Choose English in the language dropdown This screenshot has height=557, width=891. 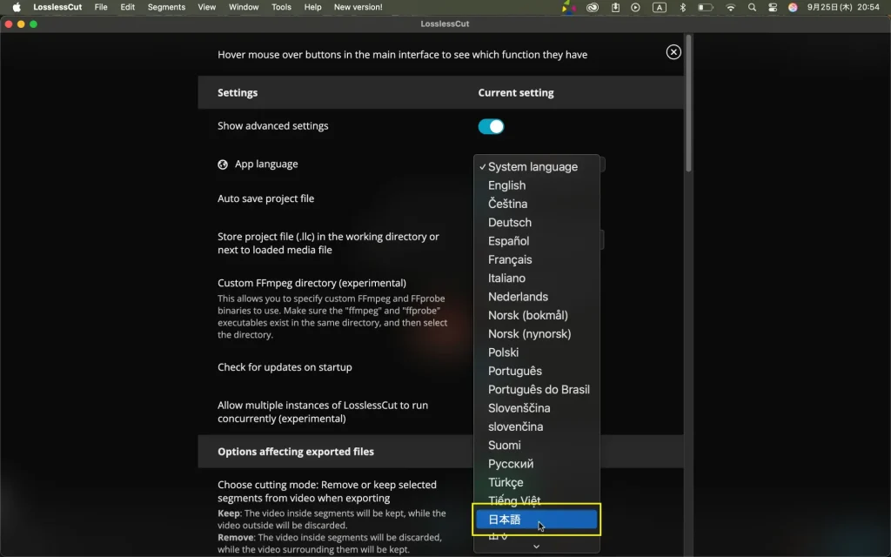tap(507, 185)
